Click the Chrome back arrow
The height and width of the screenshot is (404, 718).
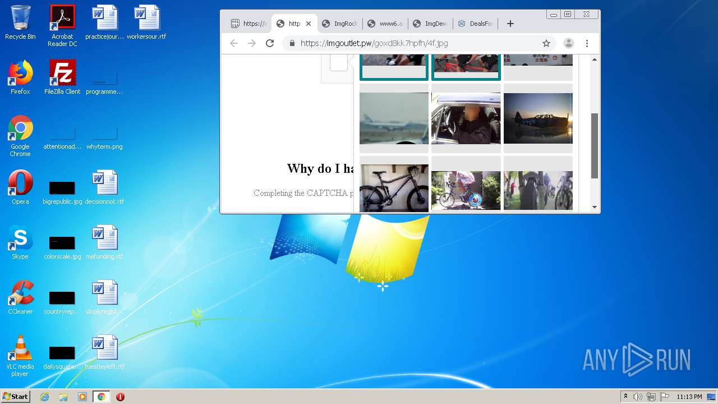[x=234, y=43]
